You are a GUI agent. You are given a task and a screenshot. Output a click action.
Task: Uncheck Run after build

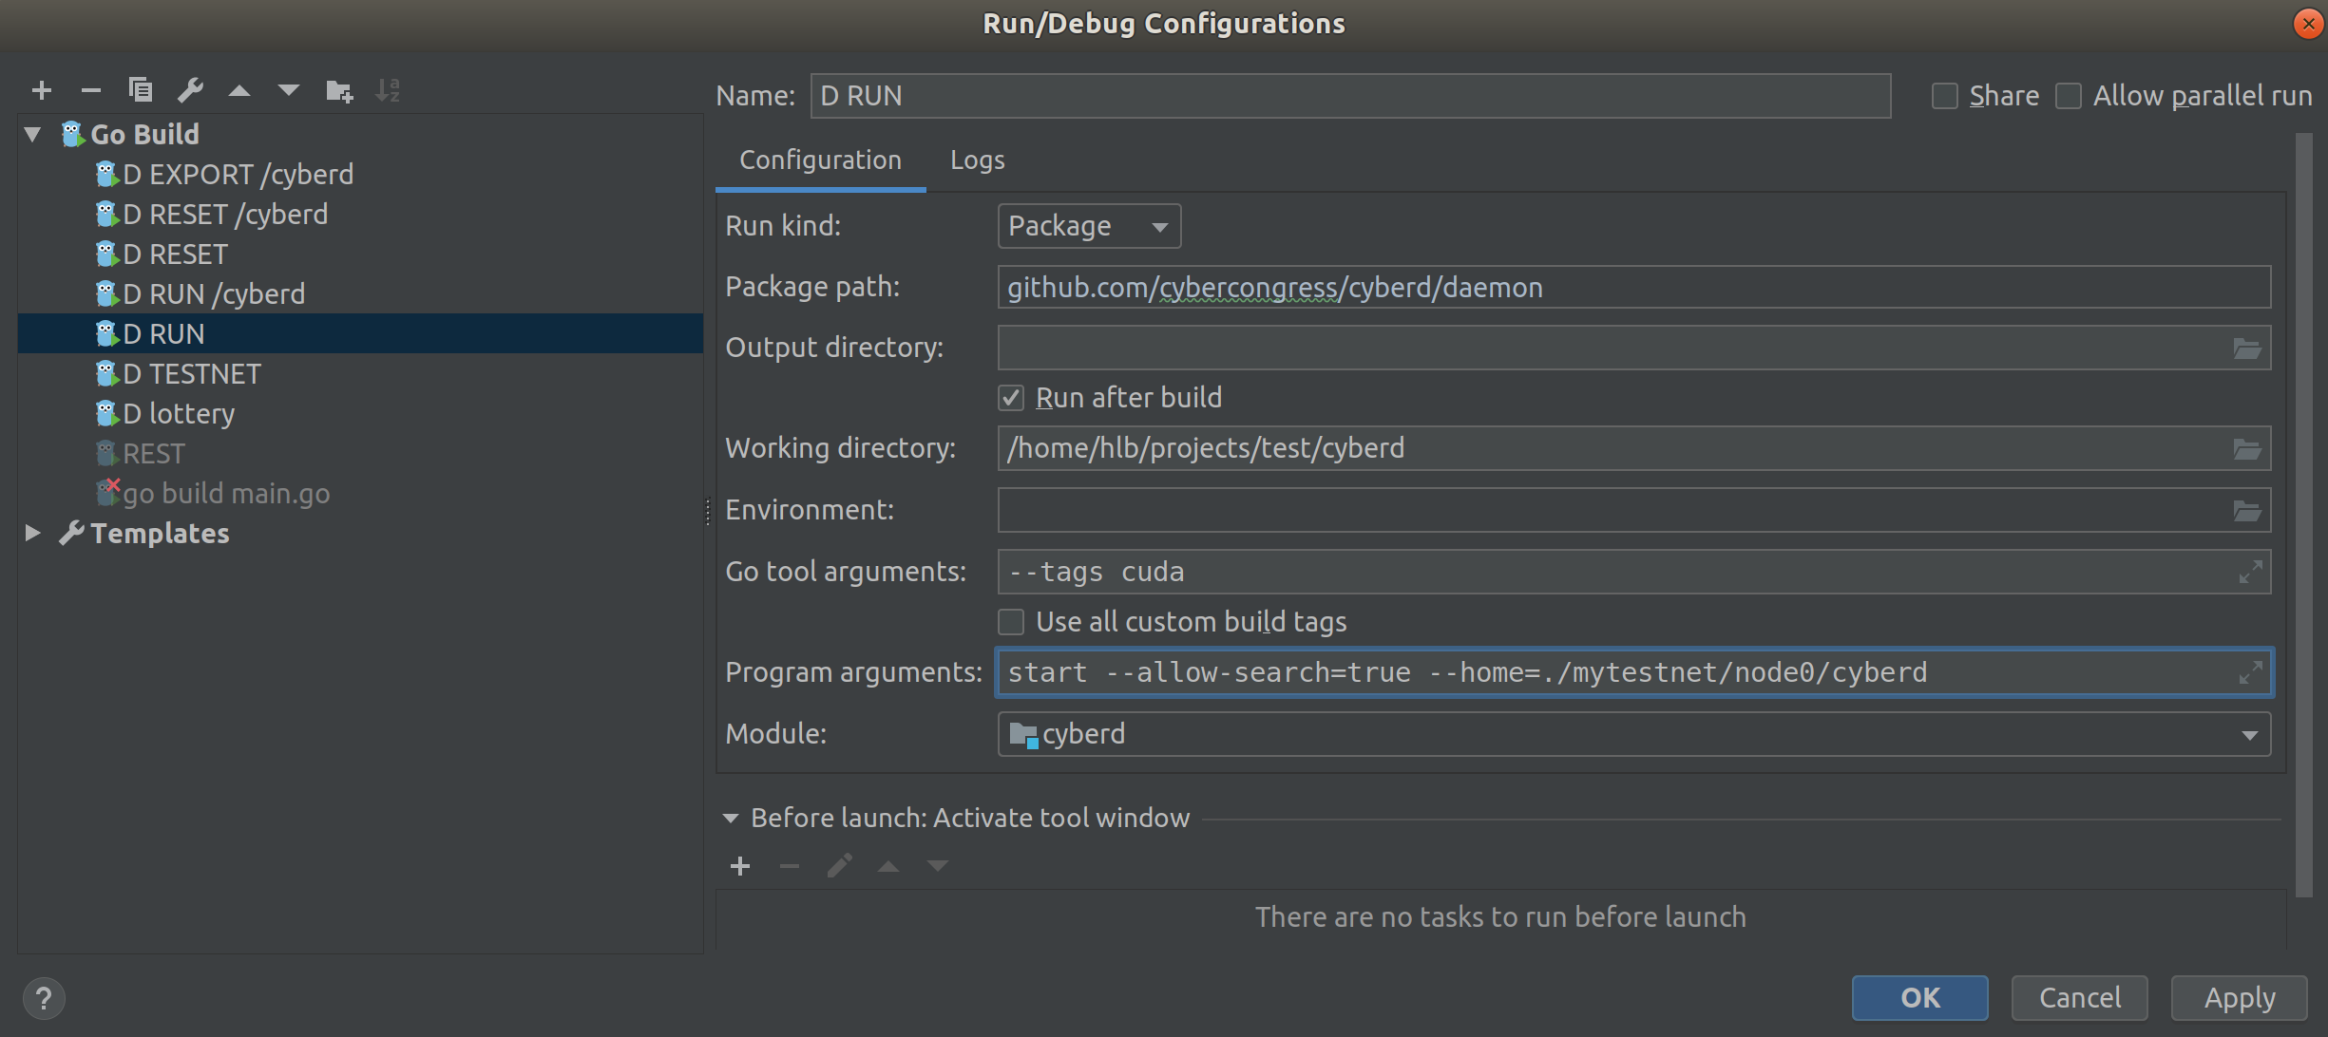(1011, 397)
